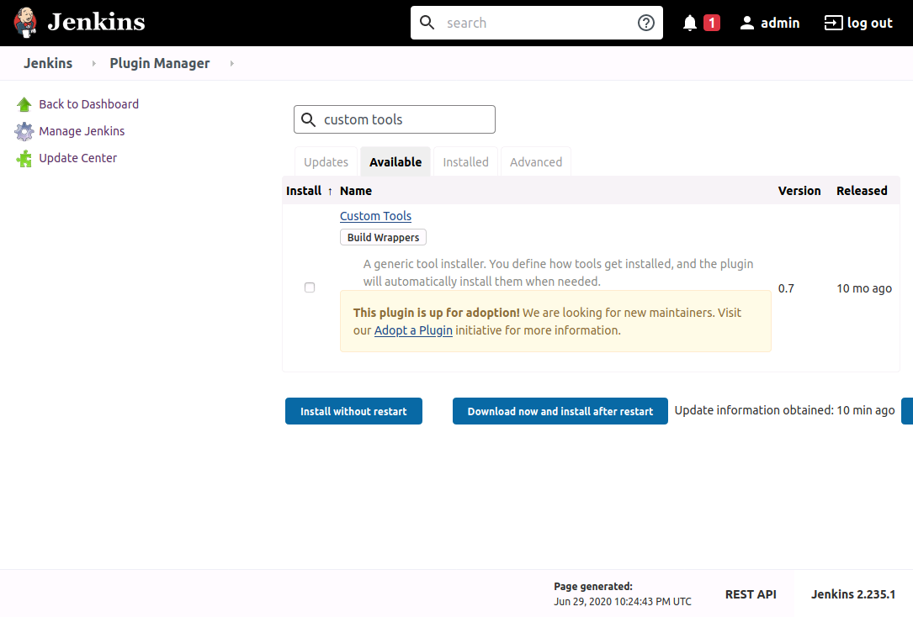913x617 pixels.
Task: Click the Manage Jenkins gear icon
Action: [24, 132]
